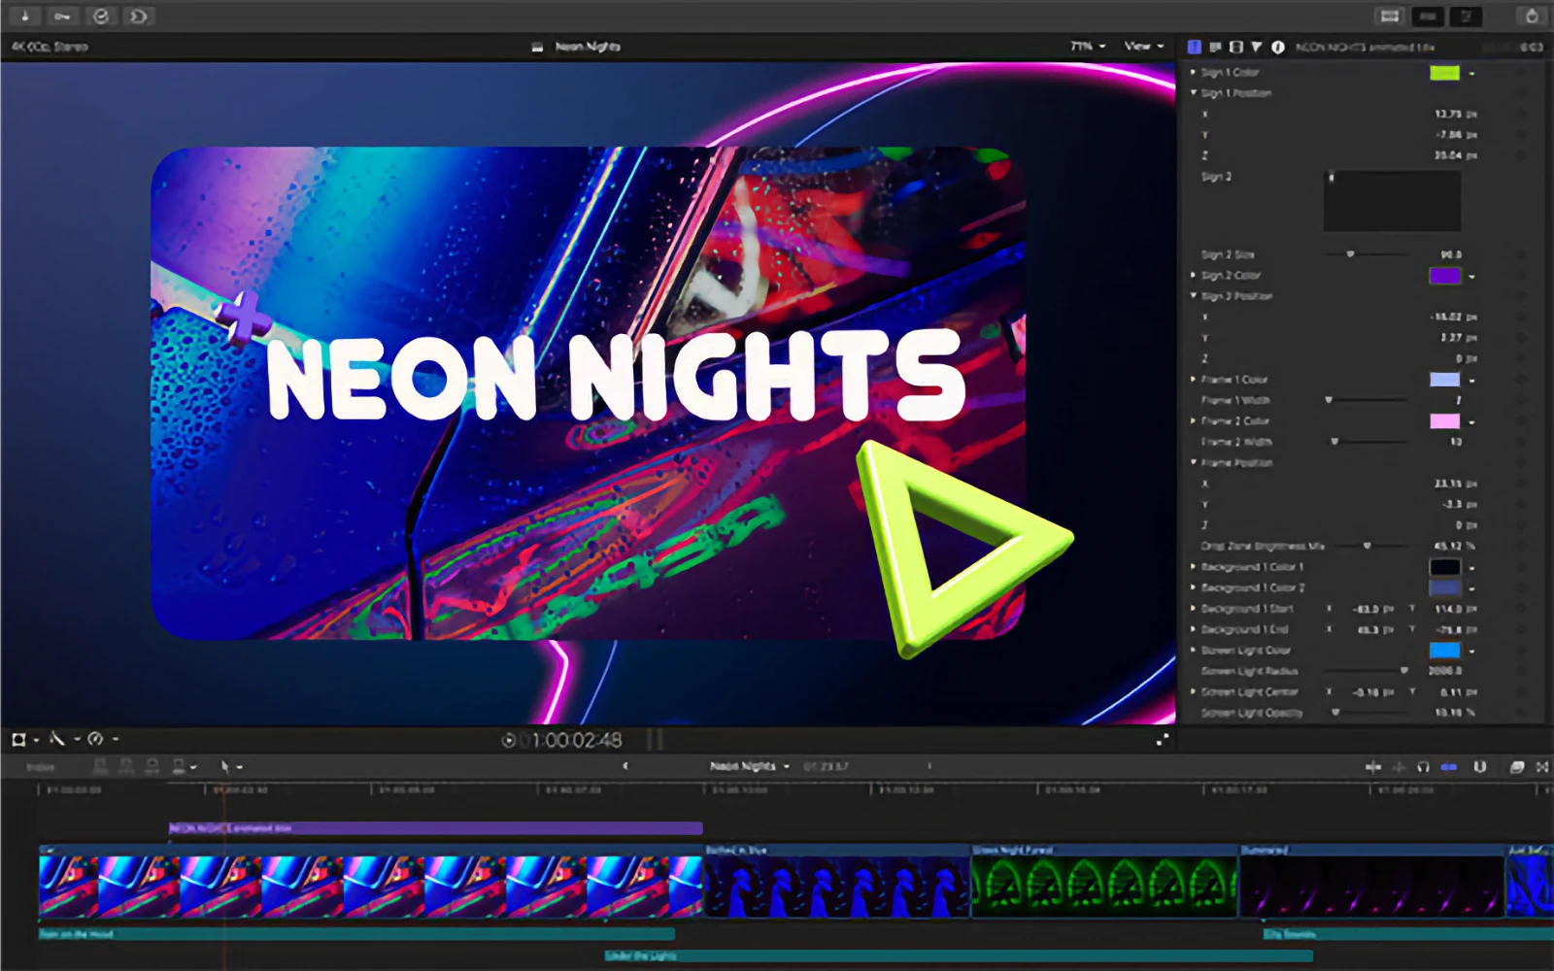Open the clip appearance icon in timeline toolbar
This screenshot has height=971, width=1554.
click(x=1479, y=767)
